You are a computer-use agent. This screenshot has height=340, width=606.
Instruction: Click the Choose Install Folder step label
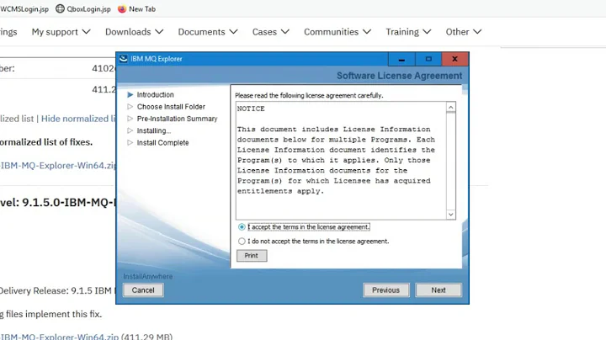[x=171, y=107]
